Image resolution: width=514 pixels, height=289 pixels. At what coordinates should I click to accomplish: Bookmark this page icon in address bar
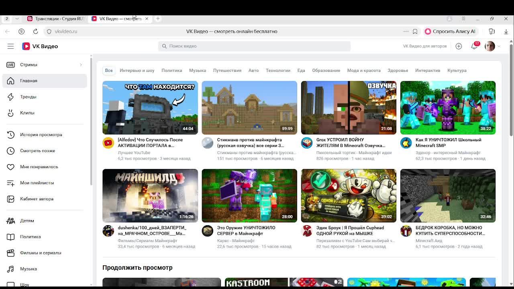point(415,31)
